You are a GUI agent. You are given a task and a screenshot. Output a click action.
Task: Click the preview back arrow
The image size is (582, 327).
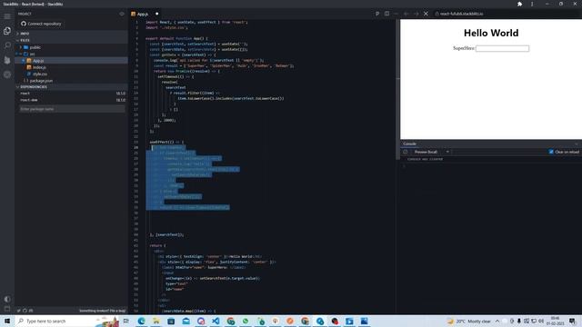pyautogui.click(x=406, y=14)
